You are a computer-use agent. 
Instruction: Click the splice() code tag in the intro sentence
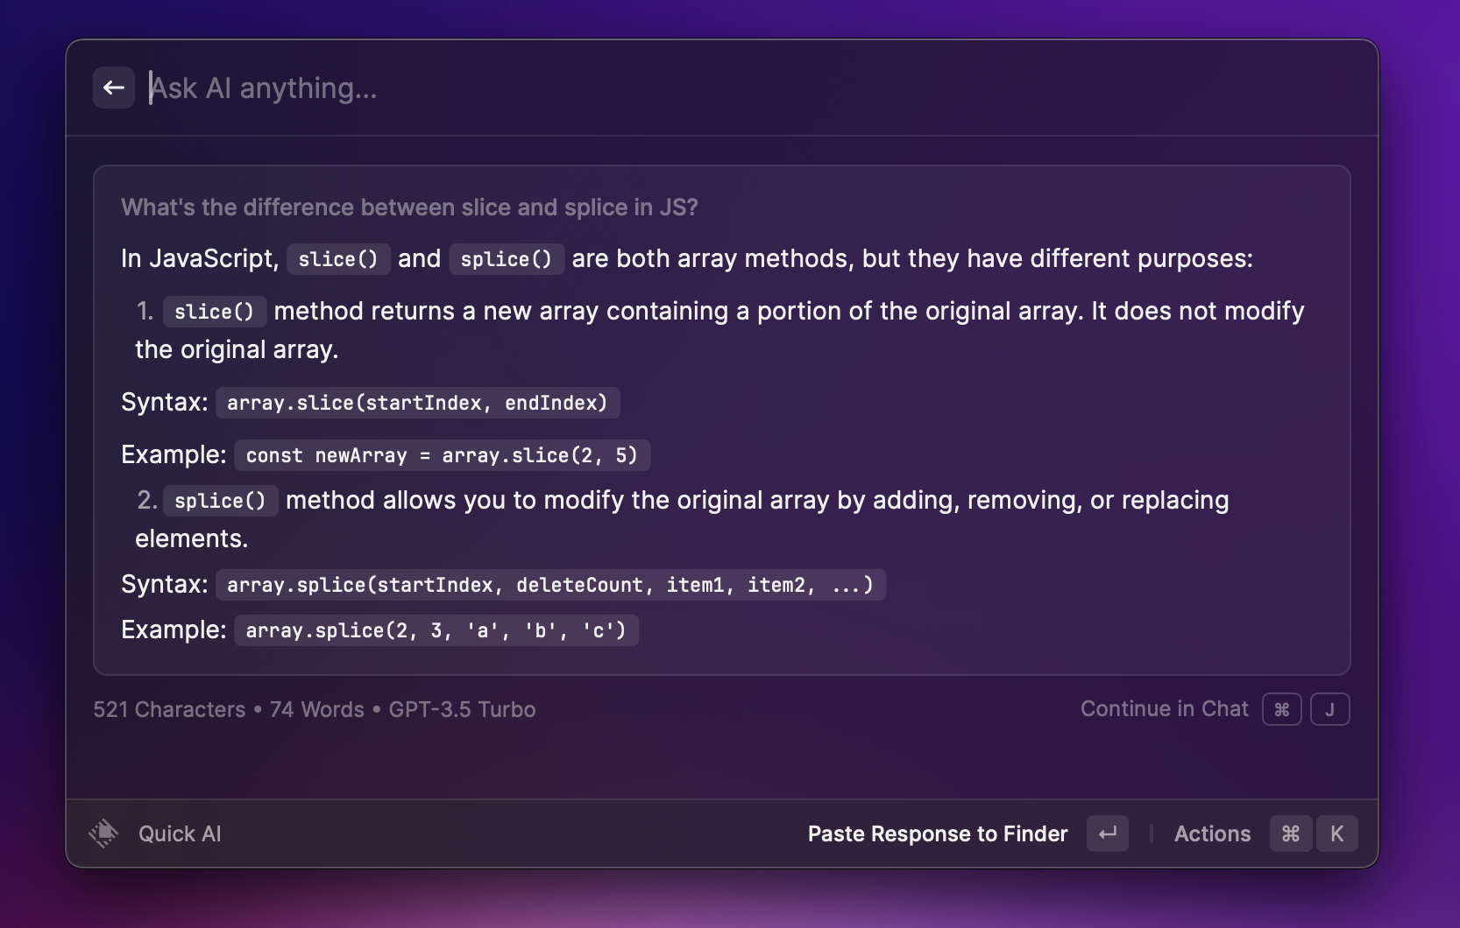point(506,259)
